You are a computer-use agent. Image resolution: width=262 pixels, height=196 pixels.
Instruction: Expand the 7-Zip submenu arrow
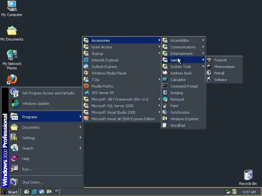(x=159, y=79)
